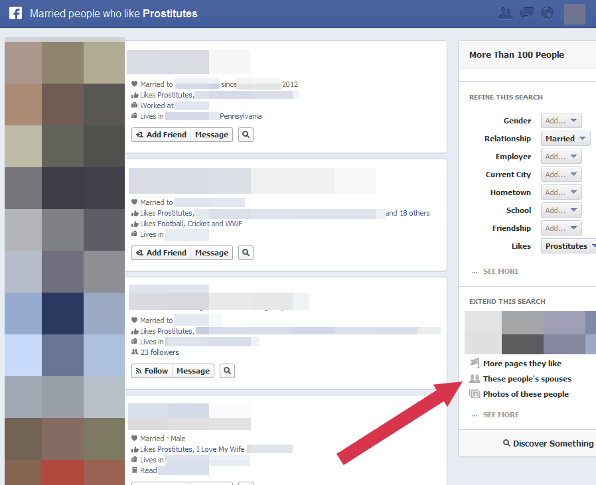Viewport: 596px width, 485px height.
Task: Click search magnifier beside Pennsylvania result's Message button
Action: tap(246, 135)
